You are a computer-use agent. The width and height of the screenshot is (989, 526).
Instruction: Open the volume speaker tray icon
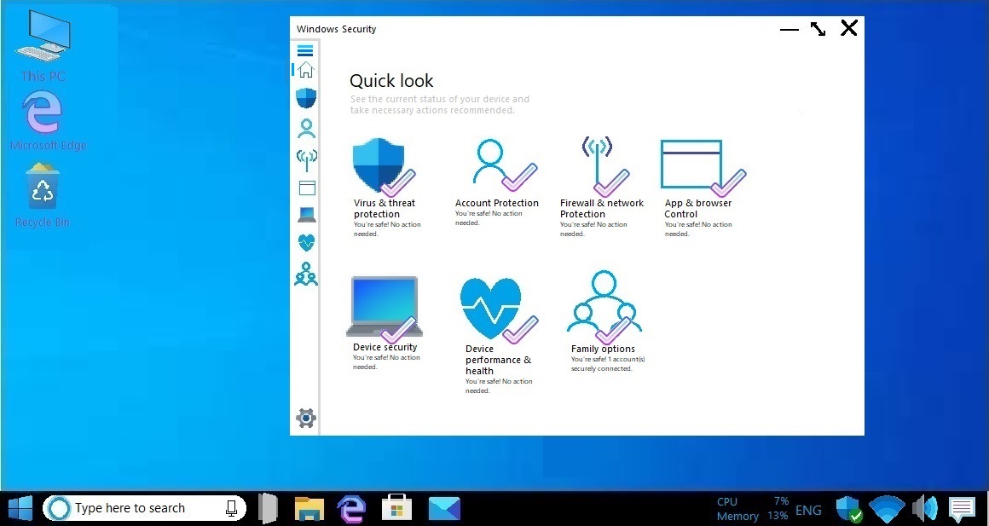point(926,508)
